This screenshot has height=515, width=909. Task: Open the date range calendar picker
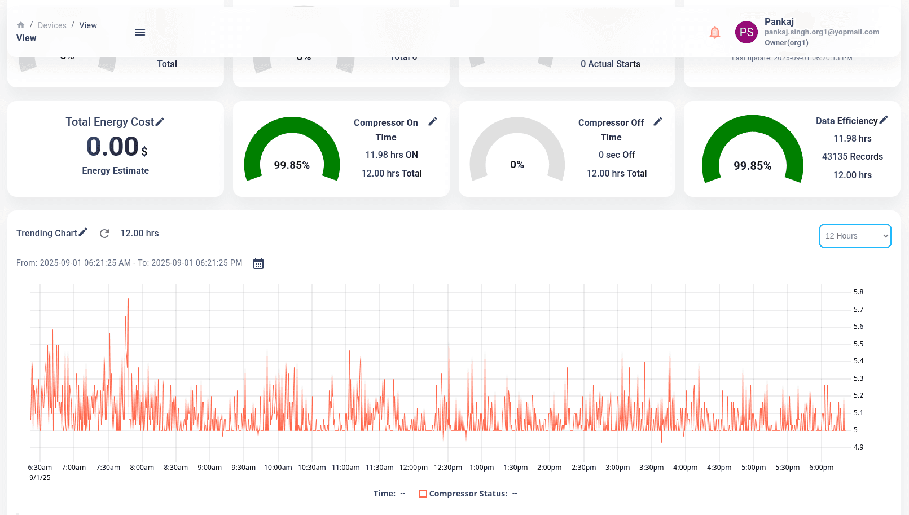pyautogui.click(x=258, y=263)
